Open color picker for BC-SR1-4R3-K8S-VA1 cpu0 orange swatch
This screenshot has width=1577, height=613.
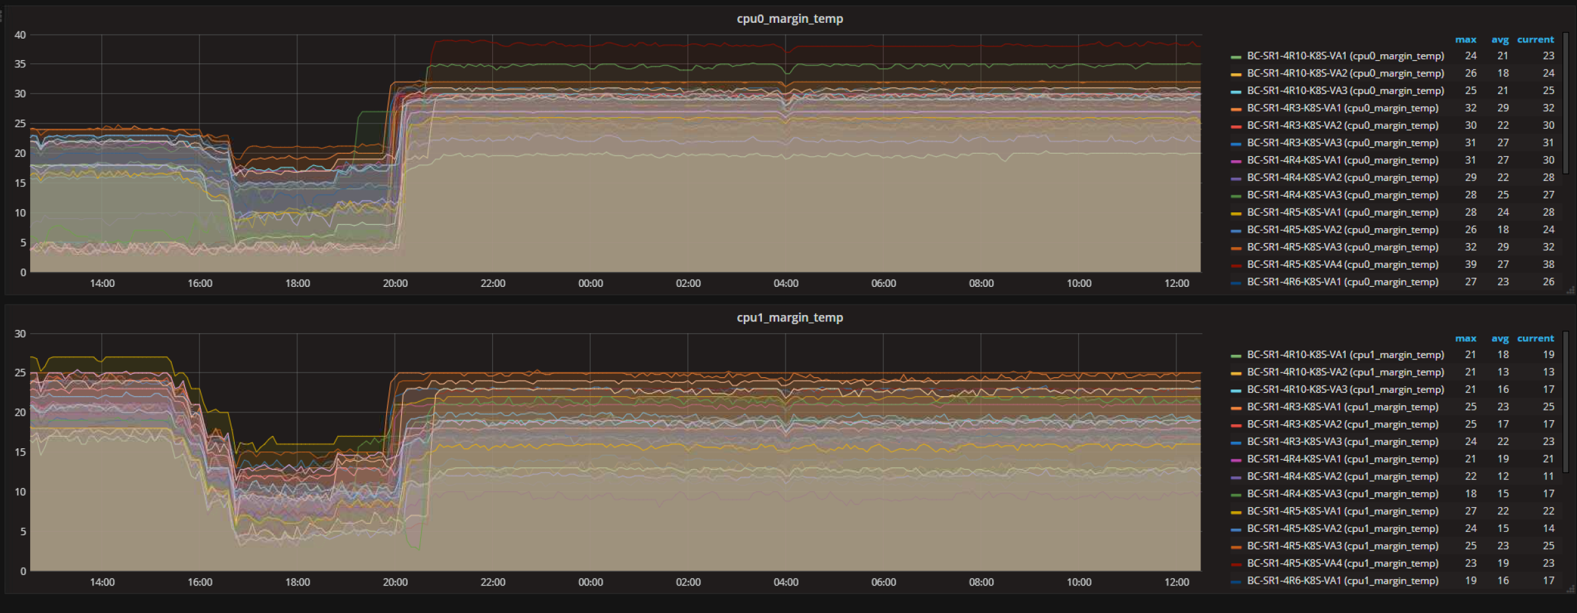pos(1236,109)
